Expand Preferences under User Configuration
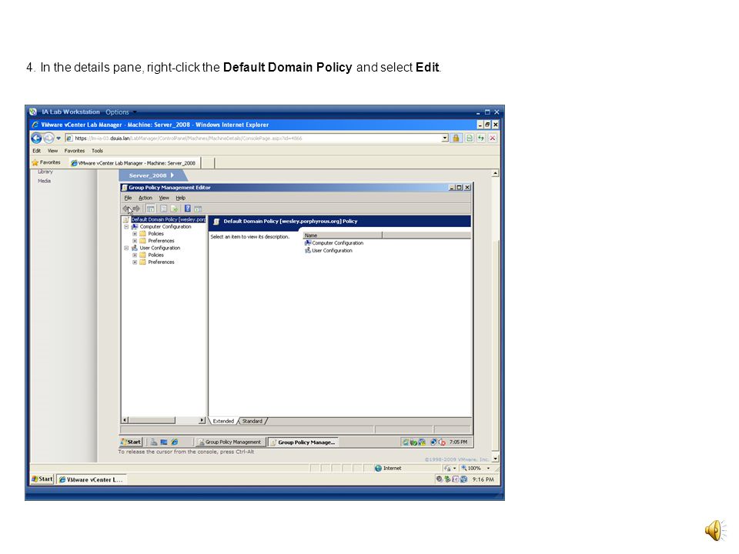The image size is (739, 554). [135, 262]
